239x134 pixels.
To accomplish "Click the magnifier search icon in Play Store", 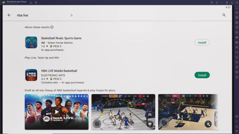I will tap(224, 15).
